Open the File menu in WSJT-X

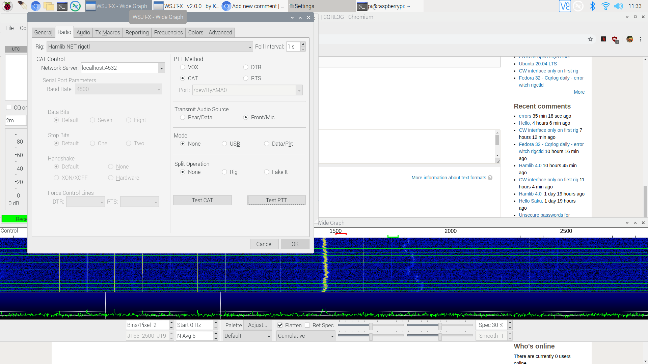tap(9, 28)
